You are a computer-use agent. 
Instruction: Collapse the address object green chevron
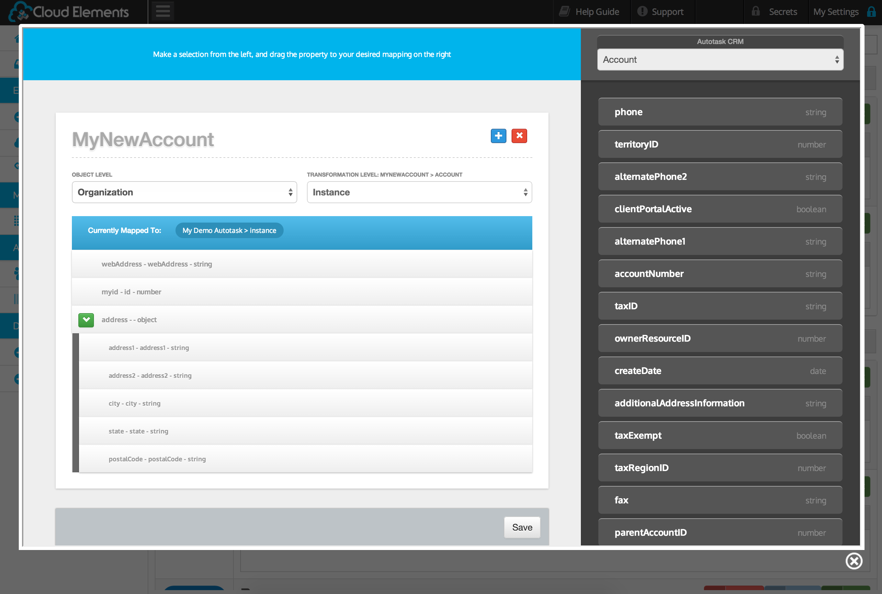click(86, 320)
